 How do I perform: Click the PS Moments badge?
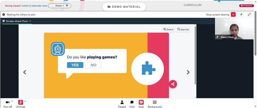click(246, 6)
